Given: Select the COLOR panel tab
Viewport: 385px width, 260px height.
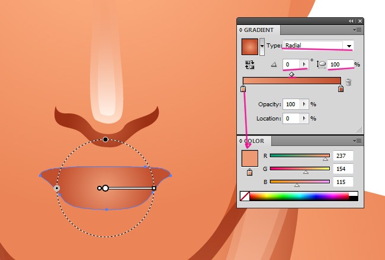Looking at the screenshot, I should pyautogui.click(x=254, y=141).
